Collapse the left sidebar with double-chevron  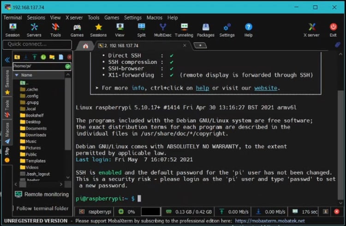coord(7,60)
